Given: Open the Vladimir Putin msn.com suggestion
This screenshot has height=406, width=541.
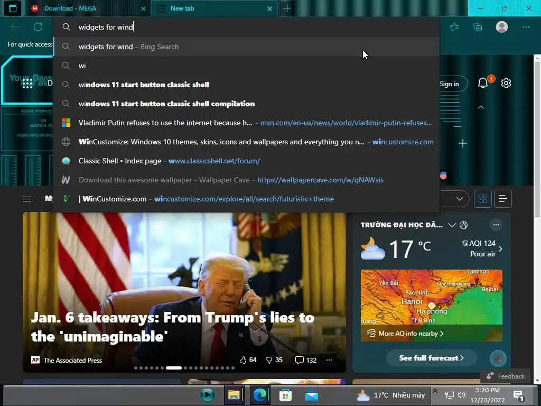Looking at the screenshot, I should click(x=246, y=123).
